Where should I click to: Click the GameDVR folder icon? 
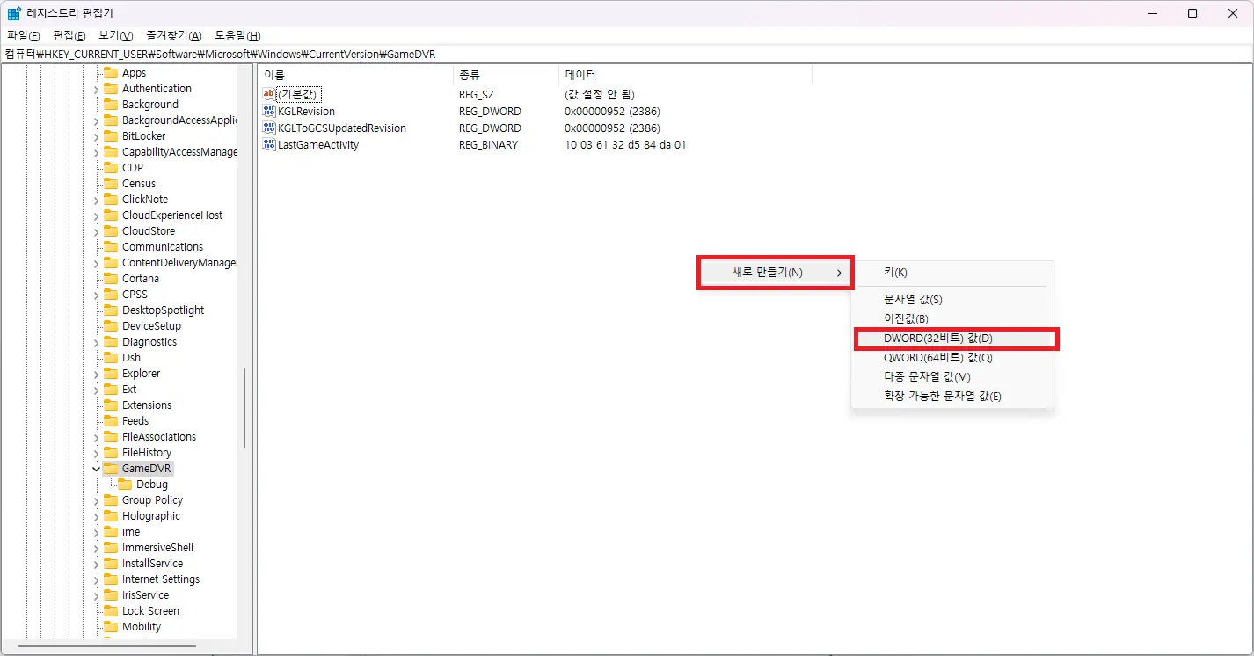(x=111, y=469)
